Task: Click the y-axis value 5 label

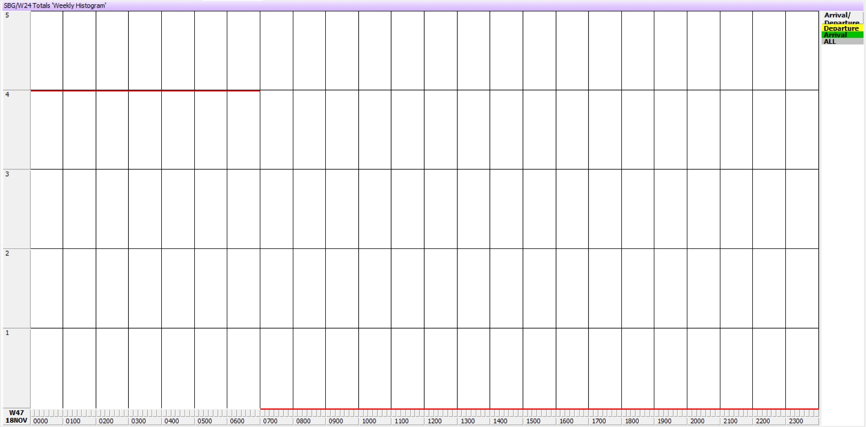Action: (7, 15)
